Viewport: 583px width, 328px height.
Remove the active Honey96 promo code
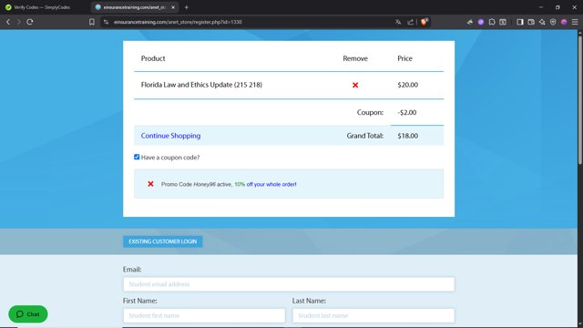coord(150,184)
